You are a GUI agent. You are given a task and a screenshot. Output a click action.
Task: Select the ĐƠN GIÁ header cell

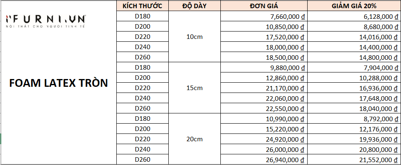click(264, 6)
